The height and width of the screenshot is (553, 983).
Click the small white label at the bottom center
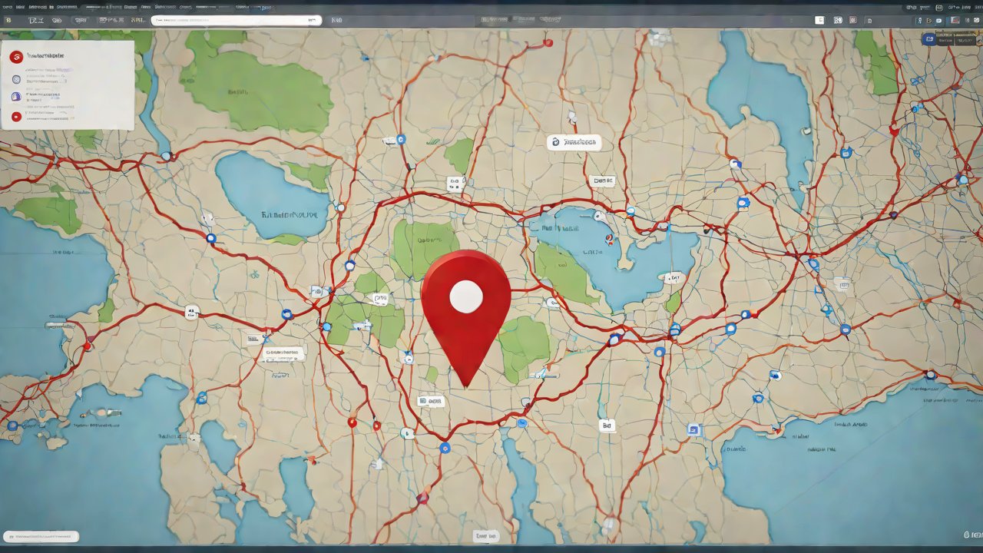point(485,535)
